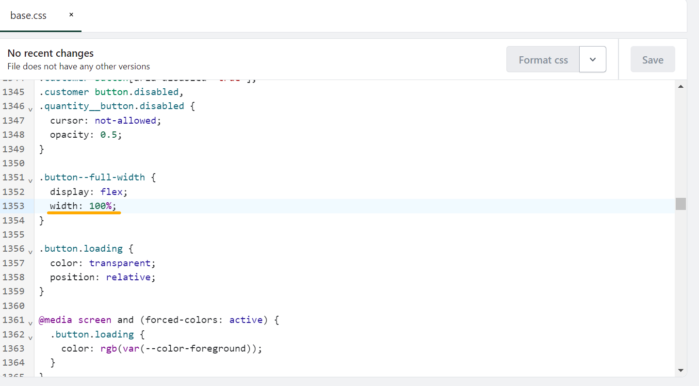The width and height of the screenshot is (699, 386).
Task: Place cursor on width: 100% line
Action: click(x=83, y=206)
